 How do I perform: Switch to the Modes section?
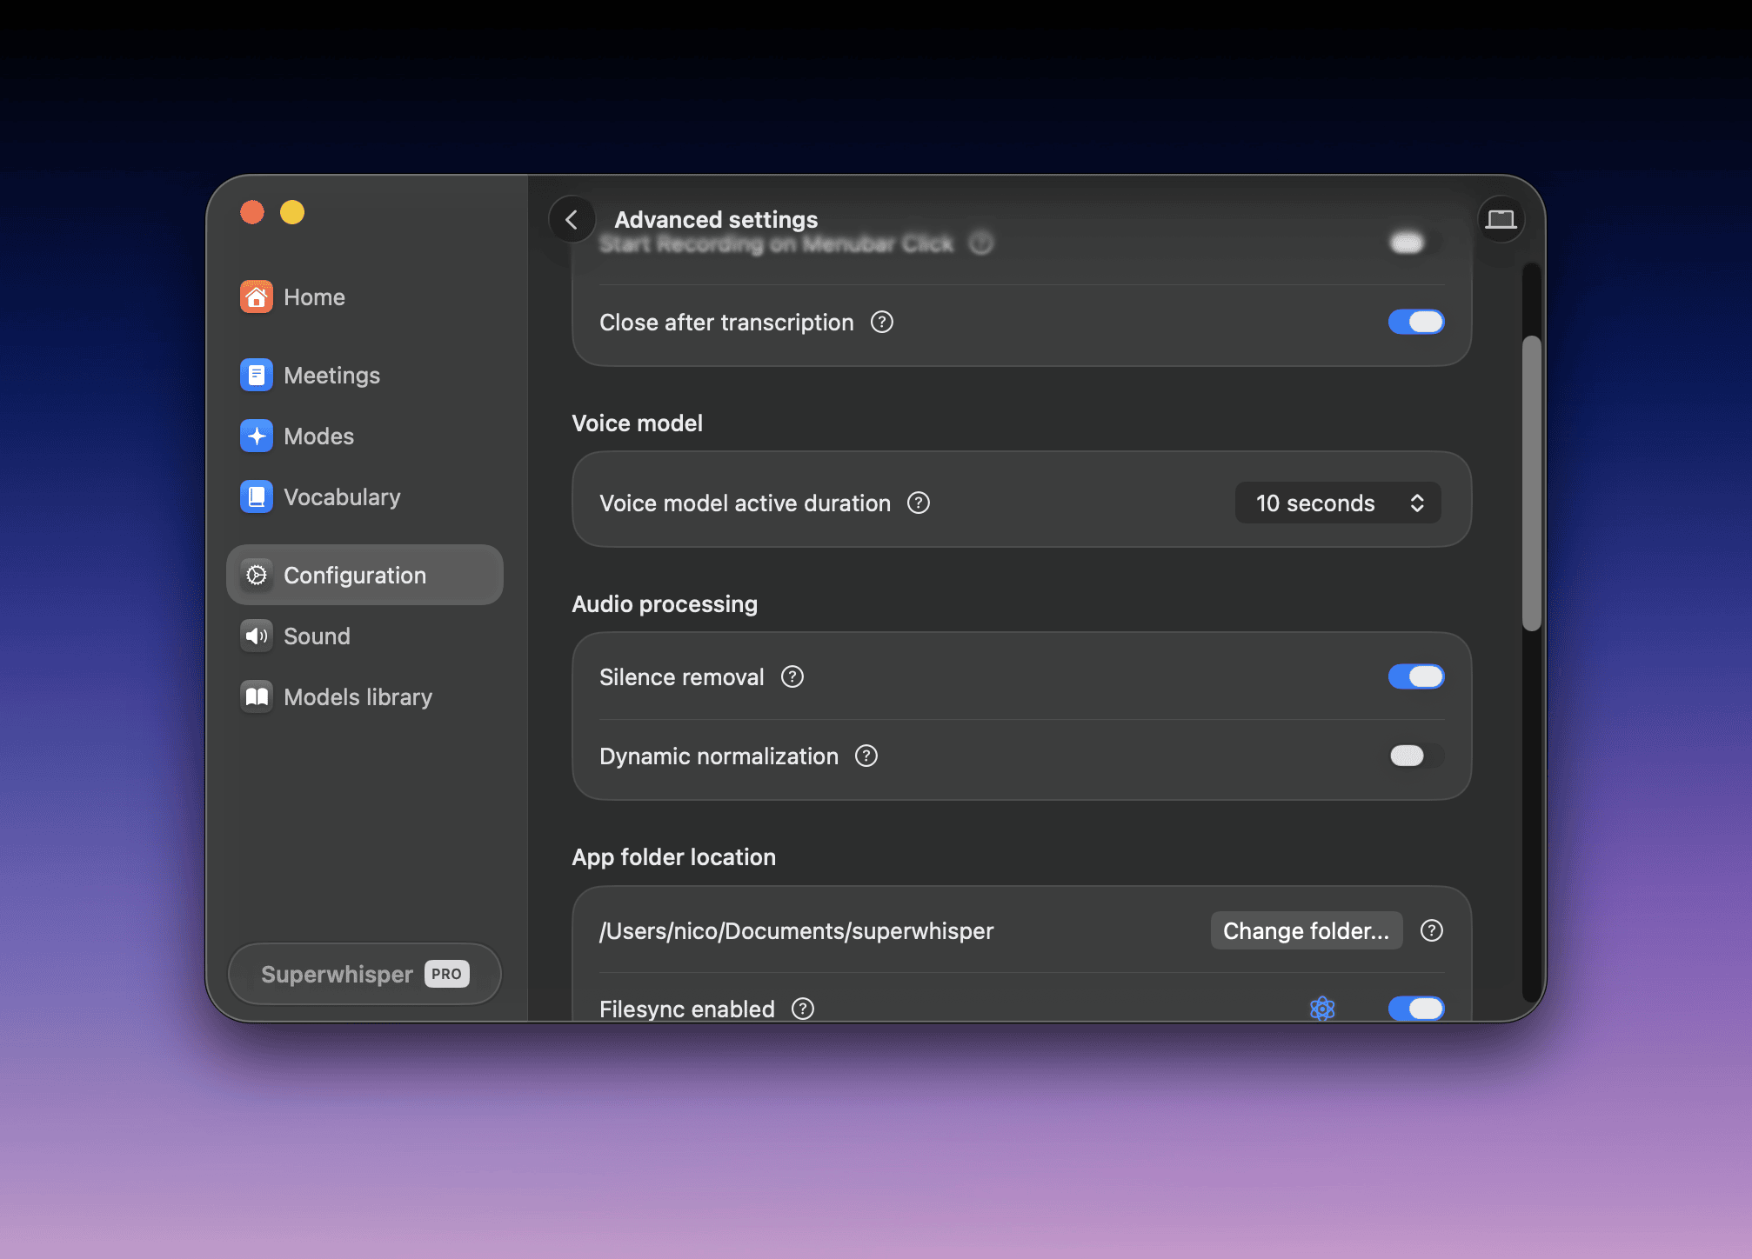pyautogui.click(x=364, y=436)
